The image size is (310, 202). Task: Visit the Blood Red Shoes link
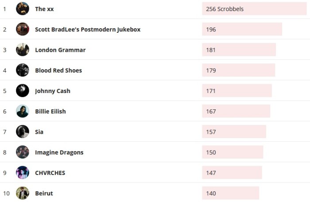58,70
